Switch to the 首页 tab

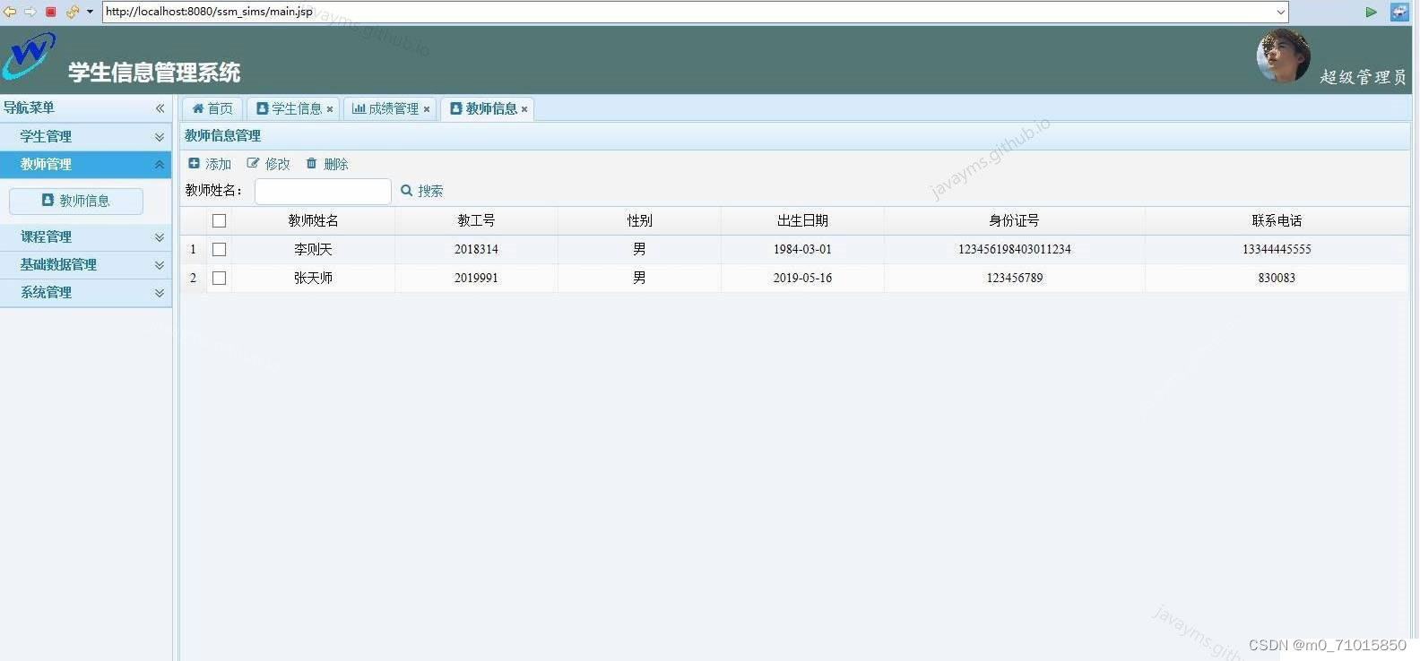(212, 108)
